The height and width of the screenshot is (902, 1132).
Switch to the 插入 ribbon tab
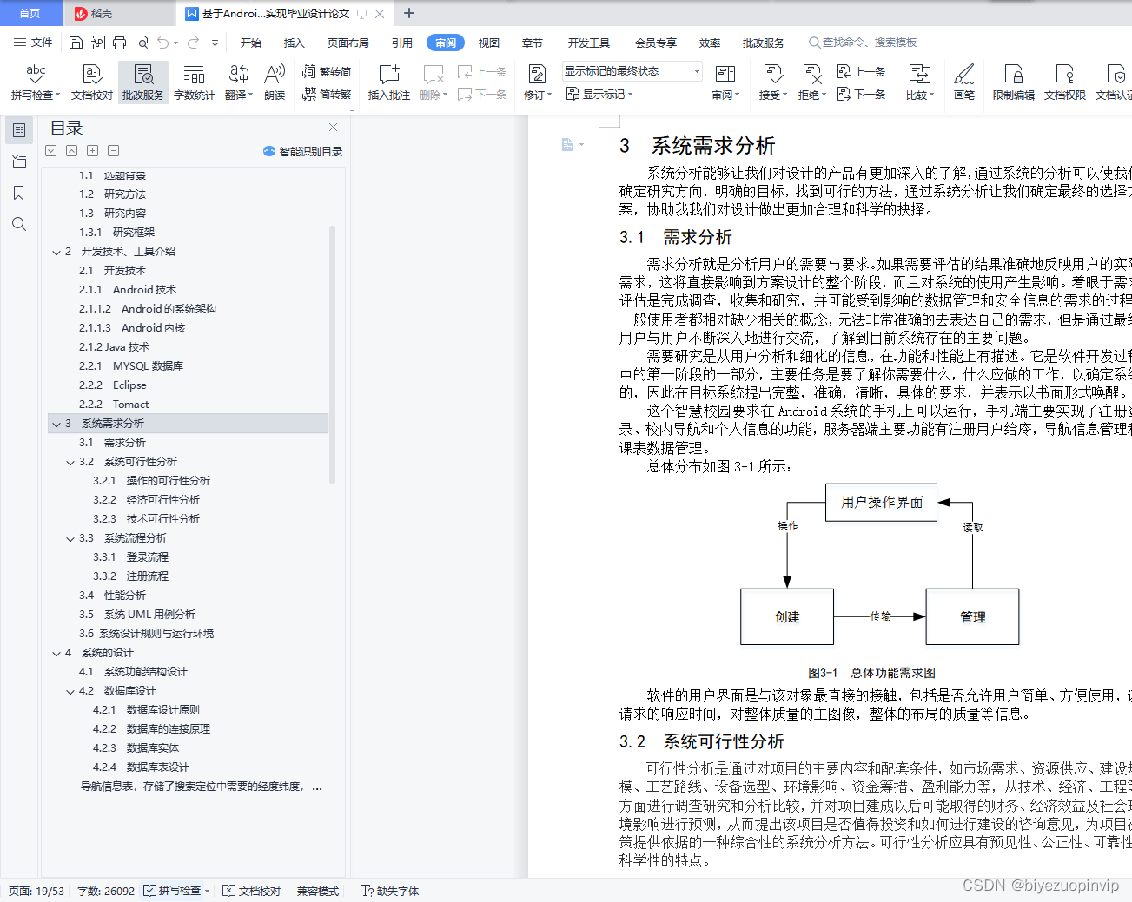294,42
